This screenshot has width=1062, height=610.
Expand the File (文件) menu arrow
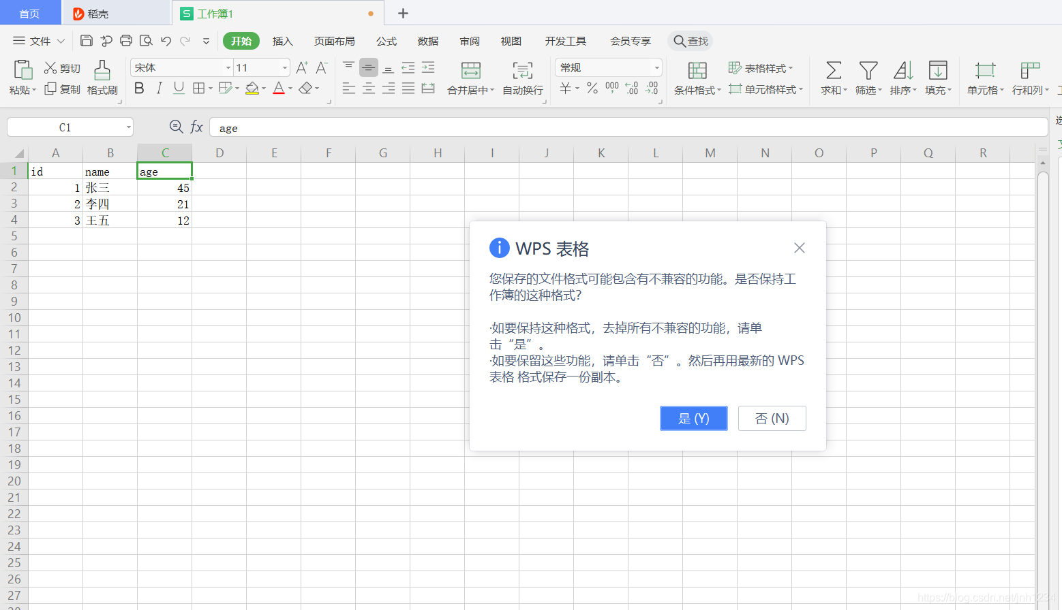coord(61,41)
